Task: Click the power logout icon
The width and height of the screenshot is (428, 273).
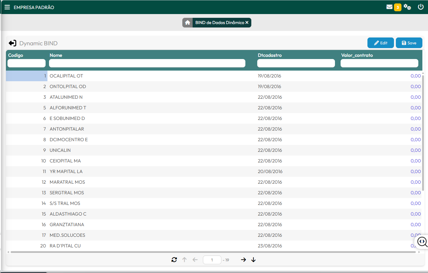Action: 421,7
